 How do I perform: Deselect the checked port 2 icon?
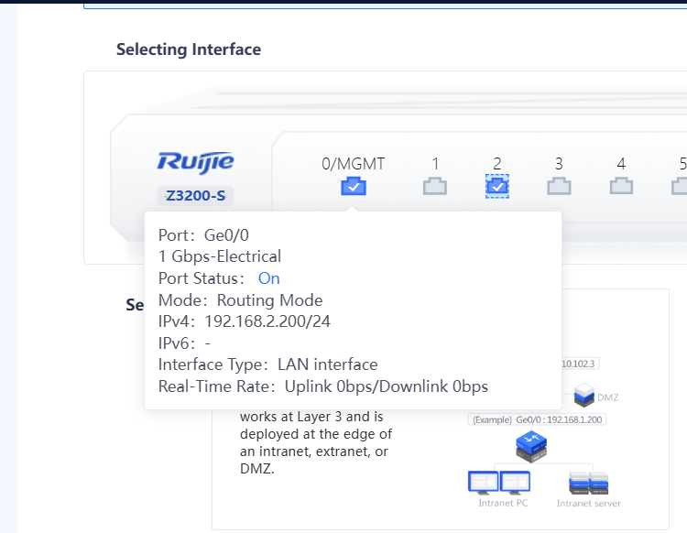(496, 187)
